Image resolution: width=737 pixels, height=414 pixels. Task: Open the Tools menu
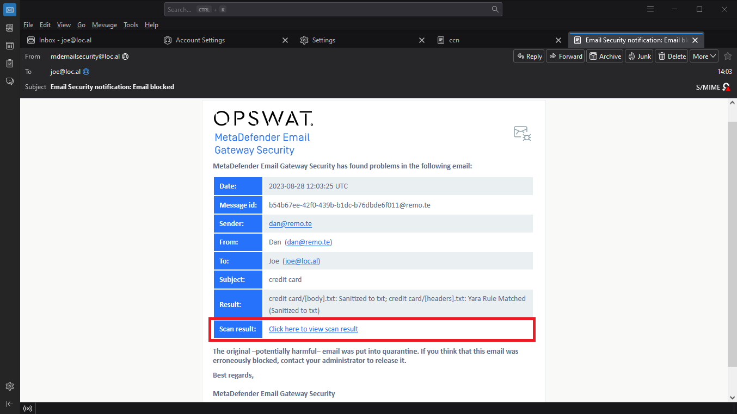click(131, 25)
